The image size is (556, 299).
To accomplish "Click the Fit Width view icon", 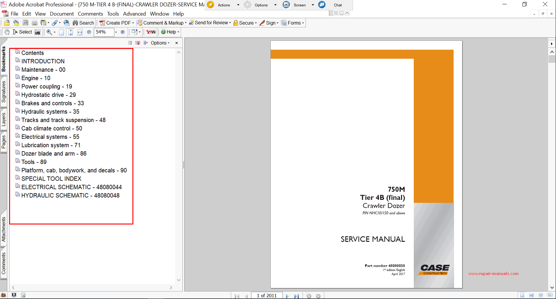I will tap(80, 32).
